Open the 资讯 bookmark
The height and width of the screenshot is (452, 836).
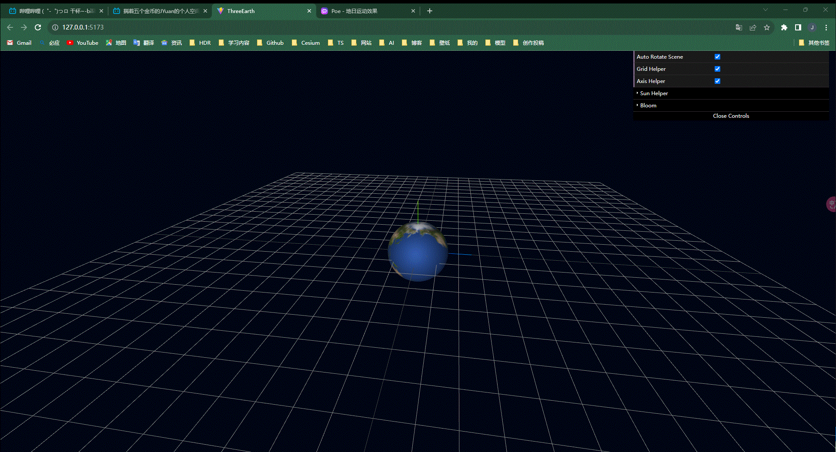pos(171,43)
